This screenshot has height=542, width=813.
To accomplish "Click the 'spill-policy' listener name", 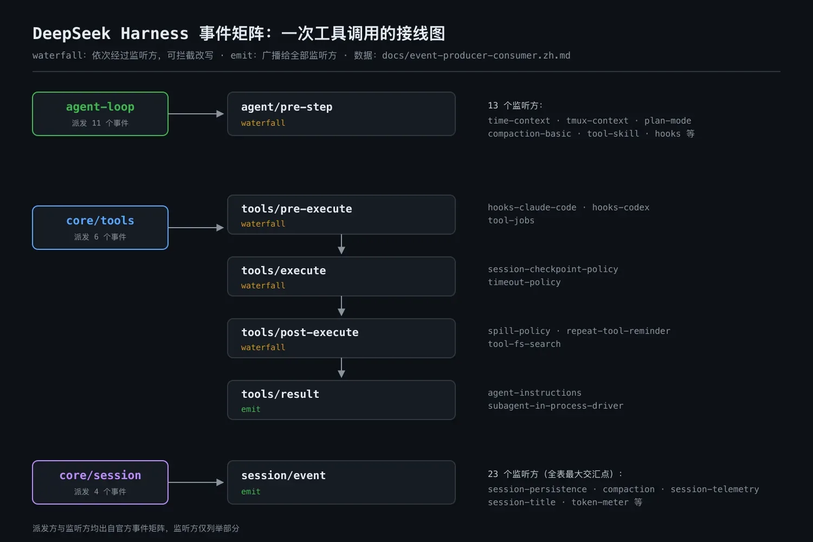I will pyautogui.click(x=519, y=331).
